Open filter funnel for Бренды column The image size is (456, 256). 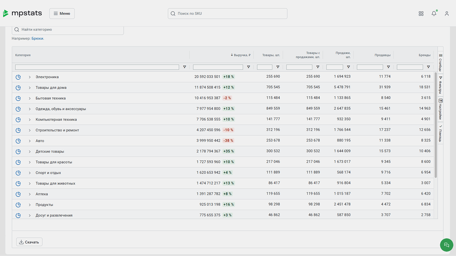428,67
